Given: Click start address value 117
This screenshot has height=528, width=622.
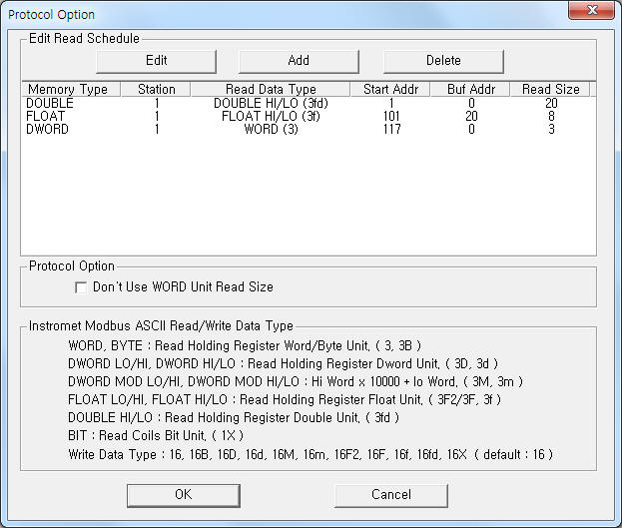Looking at the screenshot, I should pos(391,130).
